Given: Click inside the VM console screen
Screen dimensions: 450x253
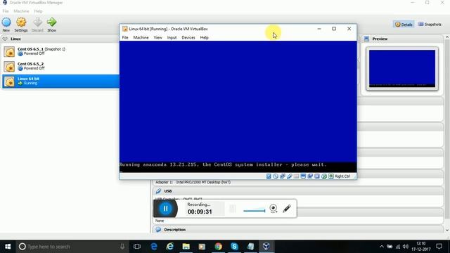Looking at the screenshot, I should tap(238, 106).
